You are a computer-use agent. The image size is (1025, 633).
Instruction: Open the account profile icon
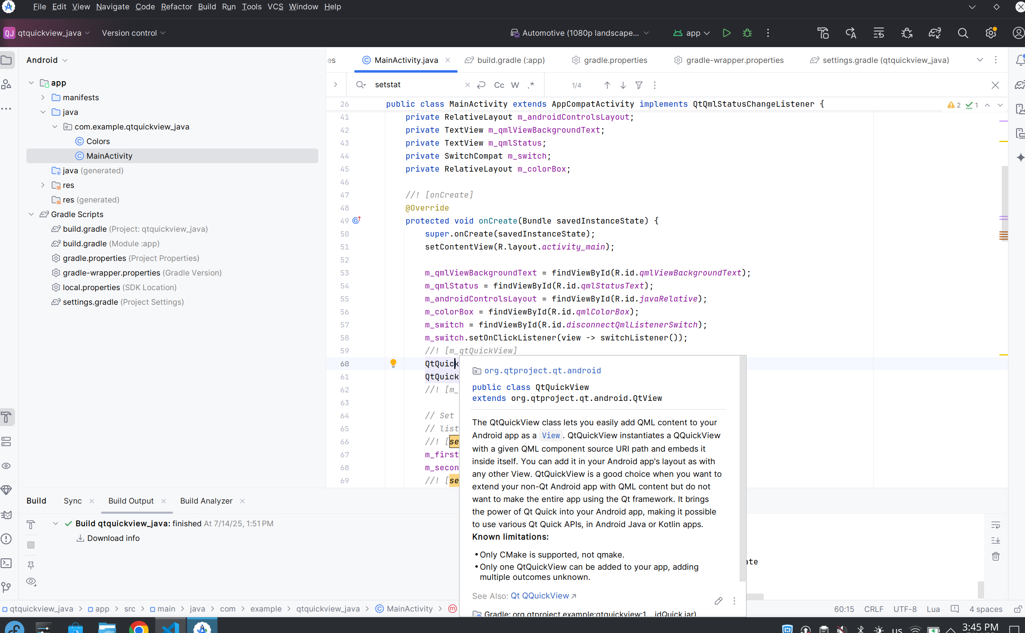(x=1018, y=33)
